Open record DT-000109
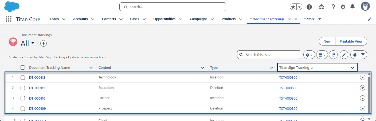This screenshot has height=121, width=376. (37, 109)
